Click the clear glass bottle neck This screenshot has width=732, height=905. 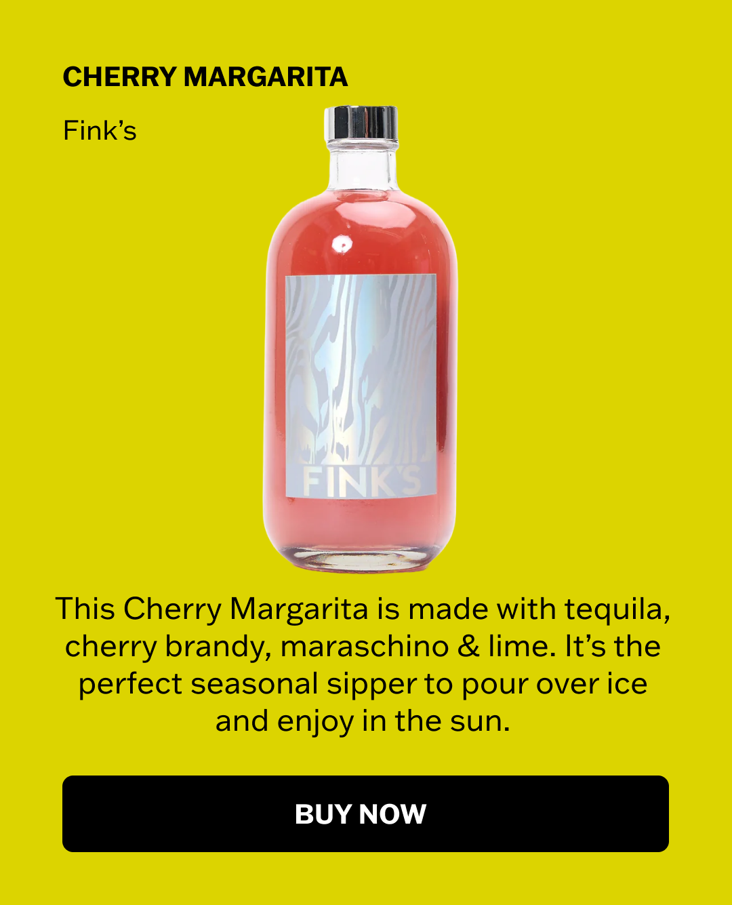click(361, 166)
